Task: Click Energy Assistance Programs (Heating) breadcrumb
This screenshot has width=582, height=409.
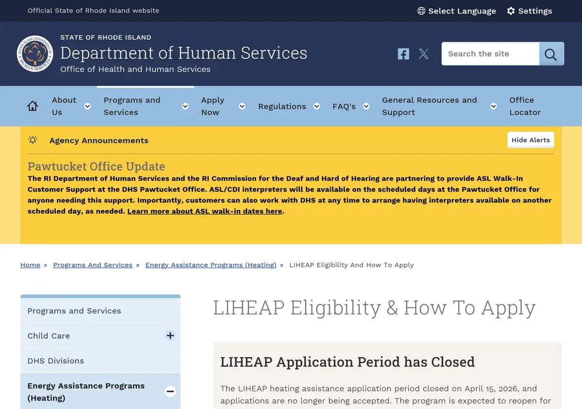Action: click(211, 265)
